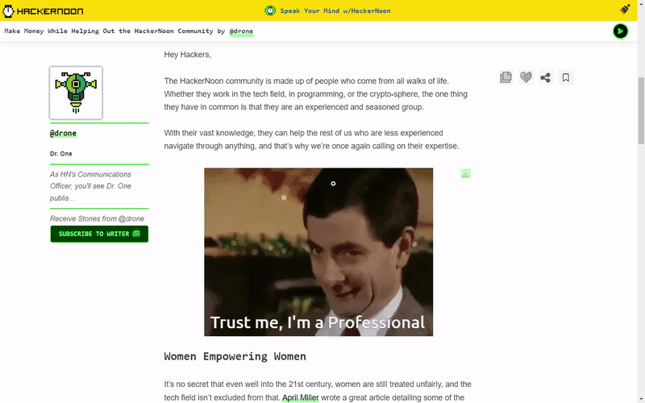
Task: Click the Mr. Bean 'Trust me' GIF
Action: click(318, 251)
